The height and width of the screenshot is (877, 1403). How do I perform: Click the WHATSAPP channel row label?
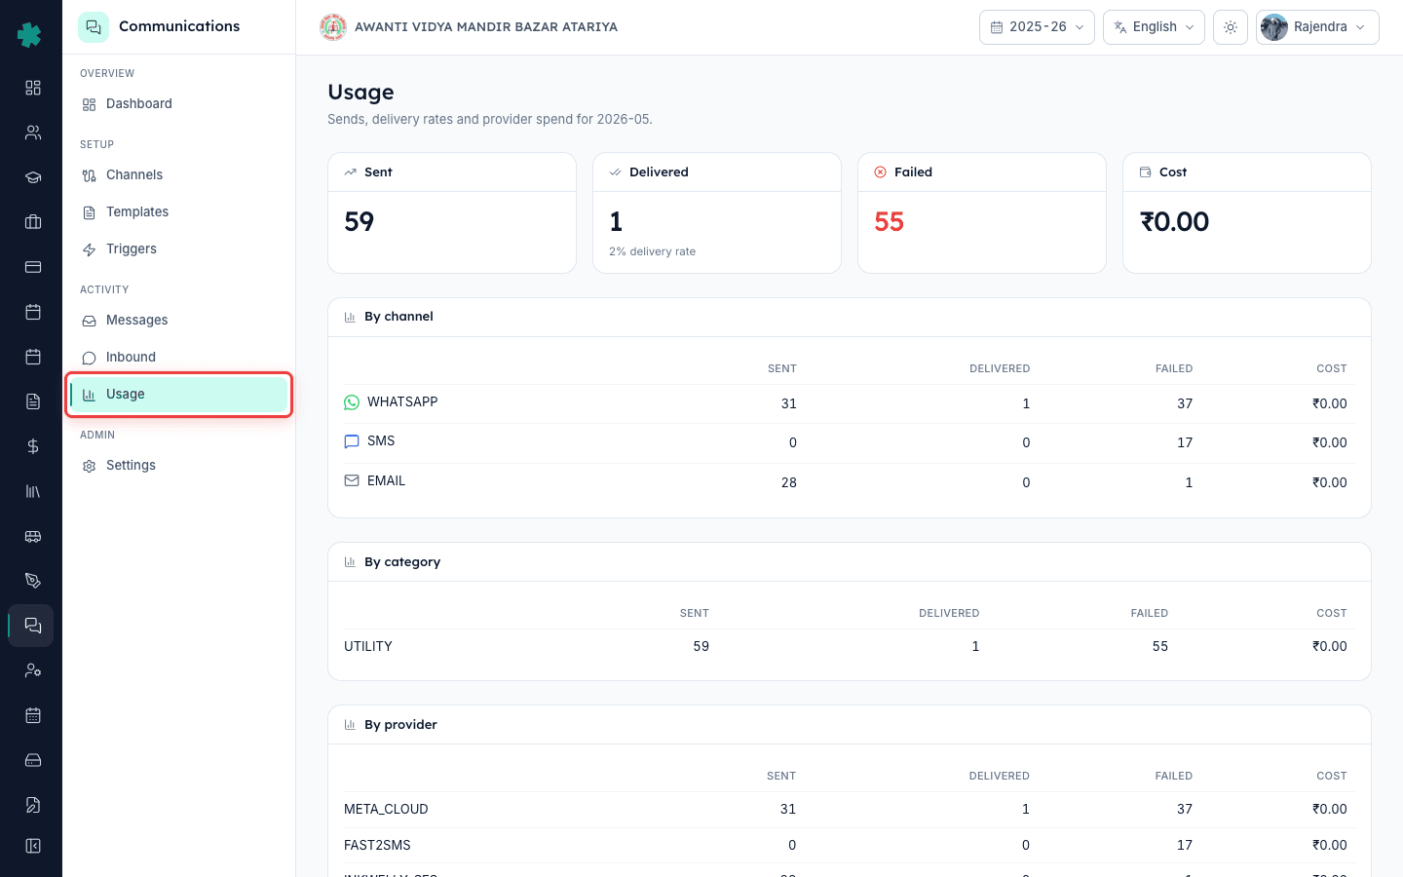point(402,402)
